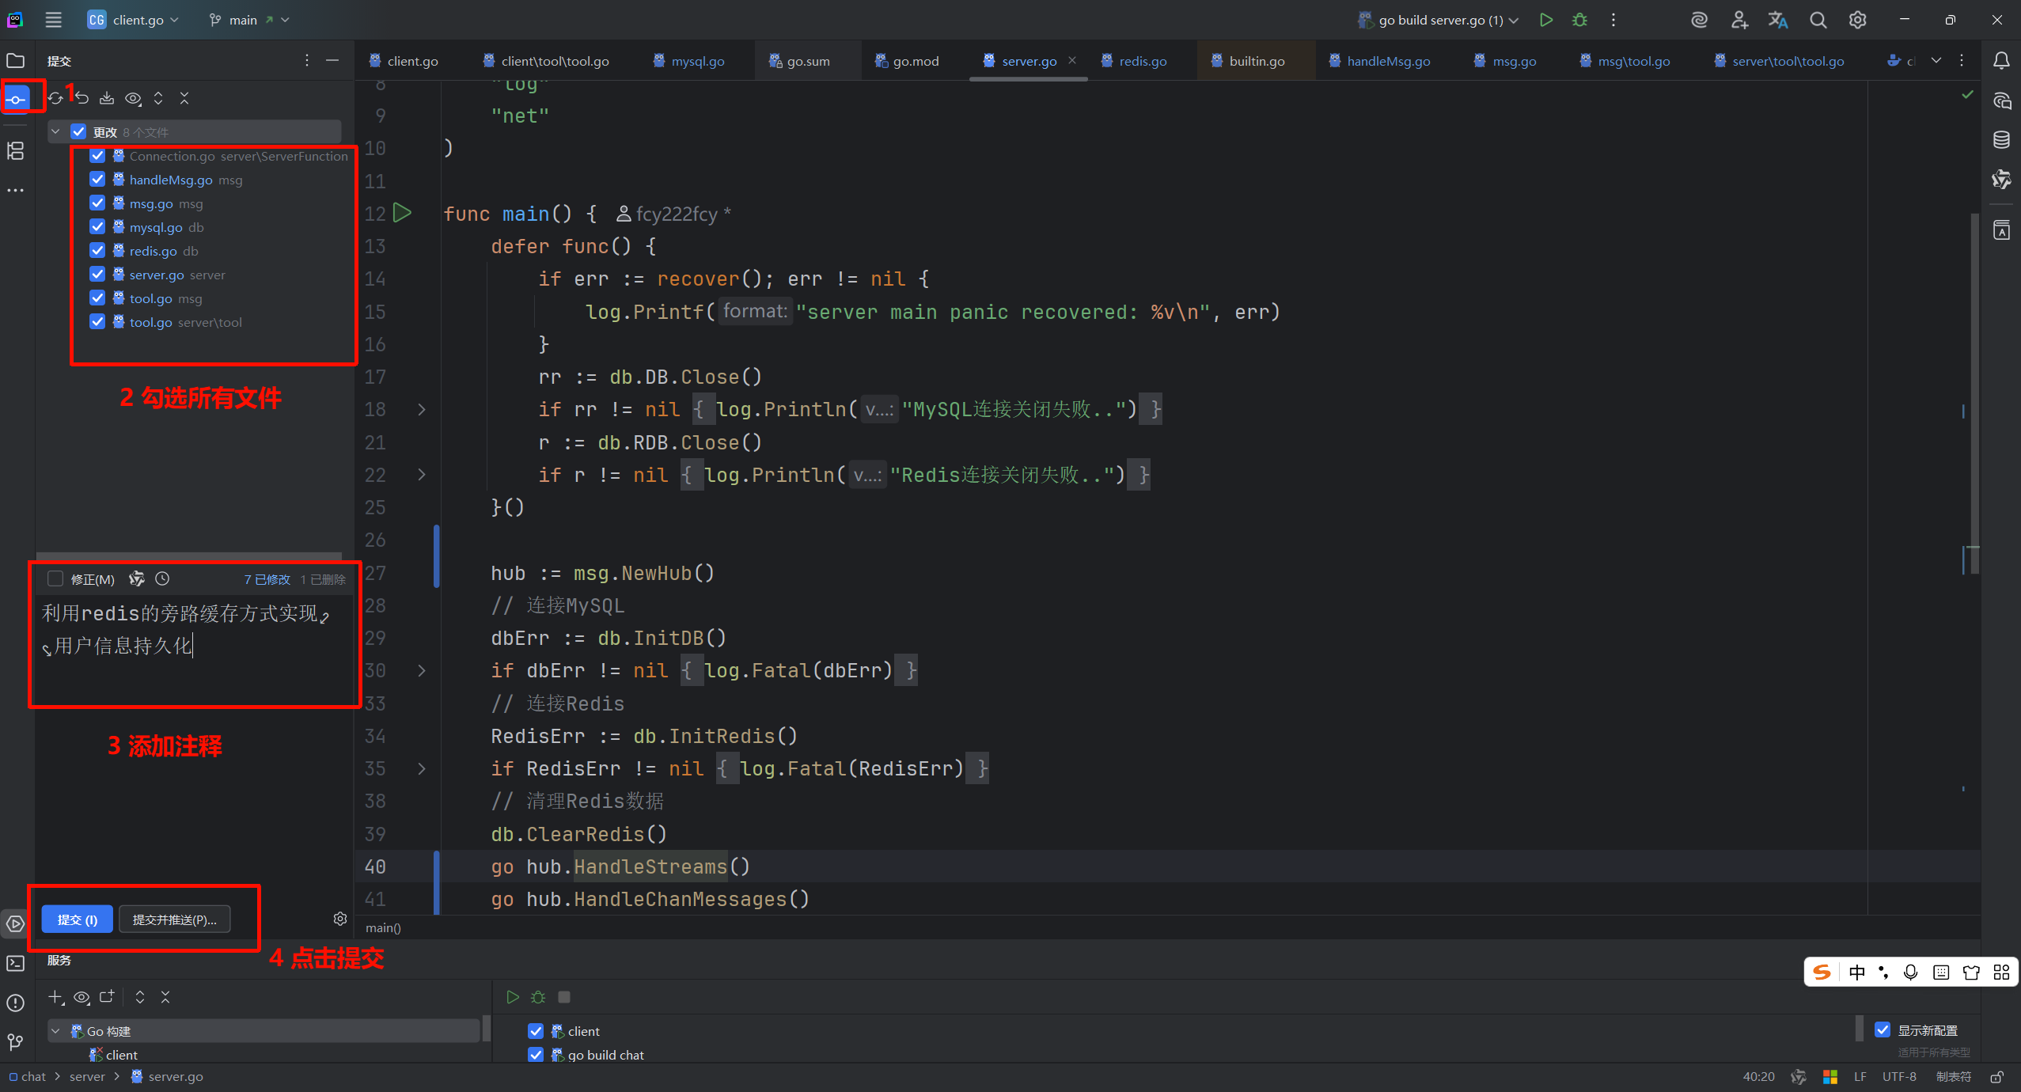
Task: Enable the Amend (修正) checkbox
Action: (55, 578)
